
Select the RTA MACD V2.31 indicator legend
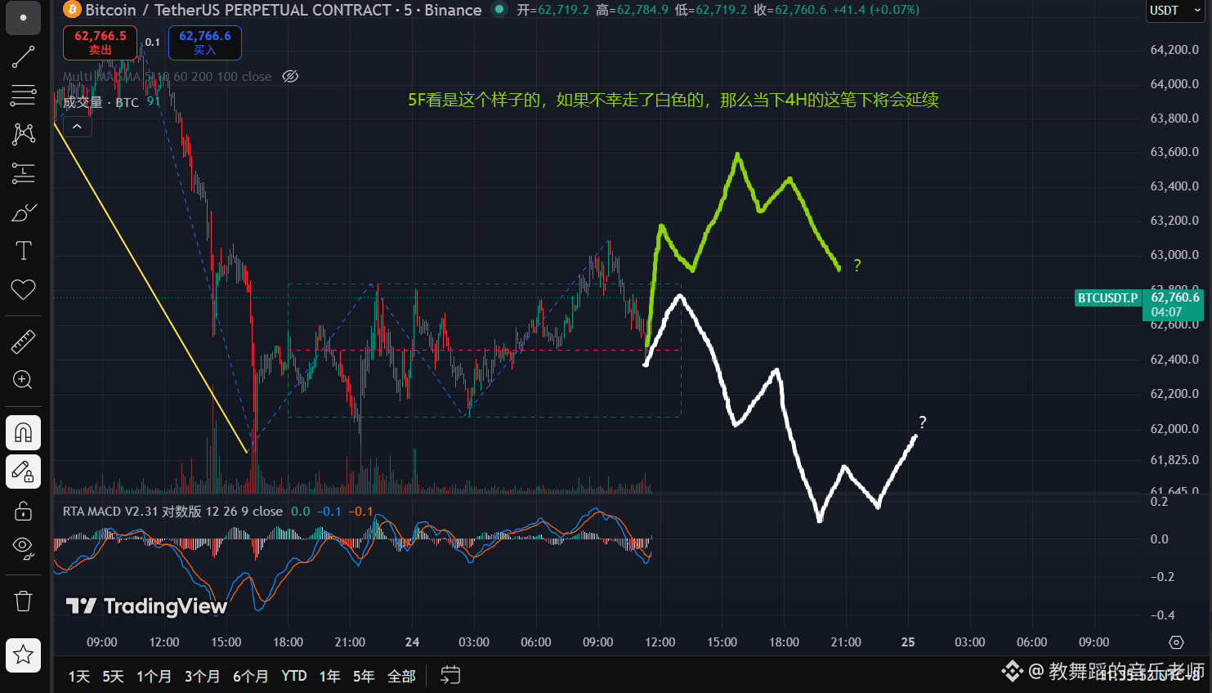(172, 512)
